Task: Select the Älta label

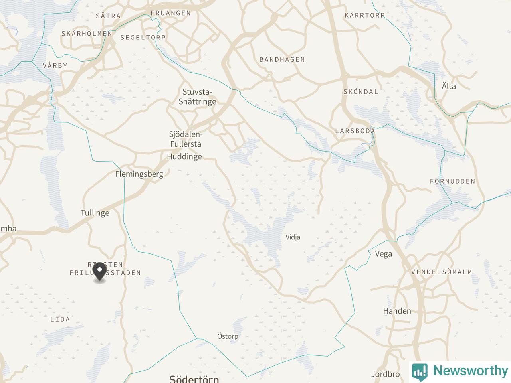Action: (449, 86)
